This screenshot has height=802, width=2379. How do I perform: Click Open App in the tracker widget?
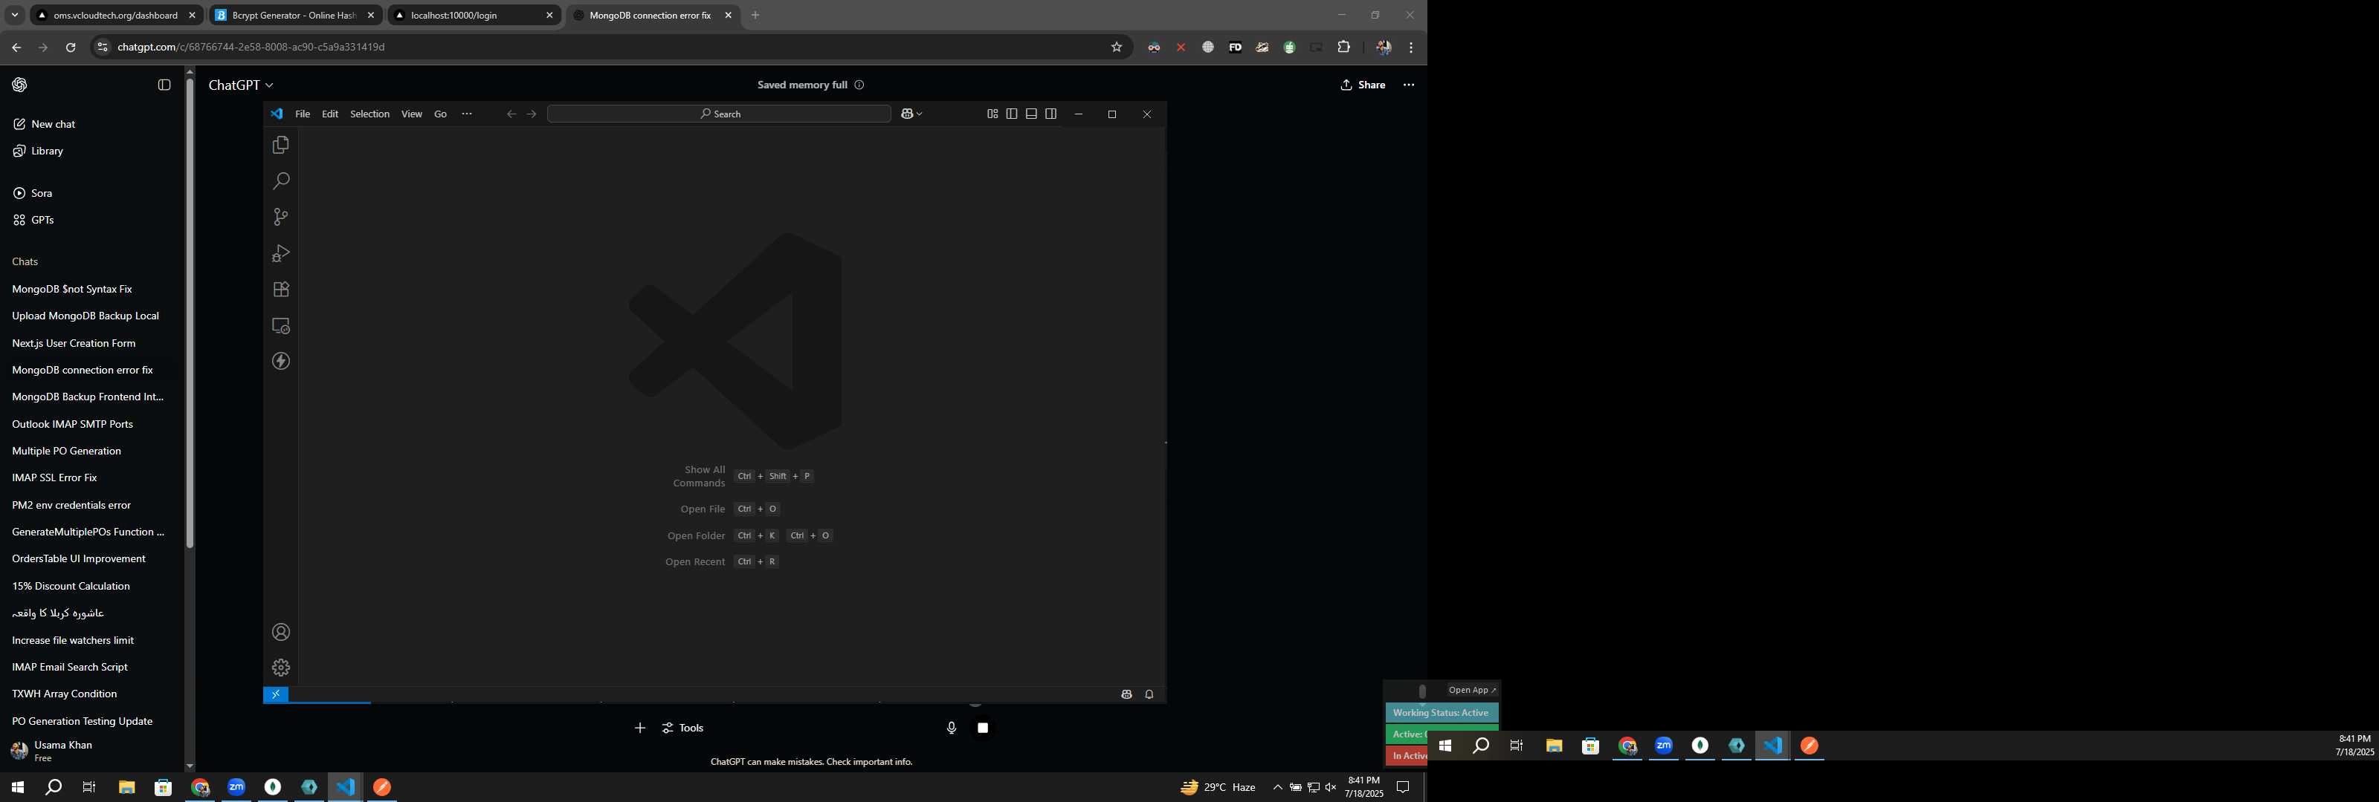[x=1472, y=691]
